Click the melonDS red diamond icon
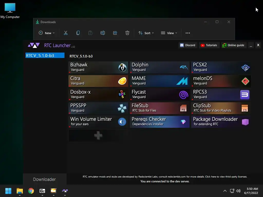Viewport: 263px width, 197px height. [245, 81]
